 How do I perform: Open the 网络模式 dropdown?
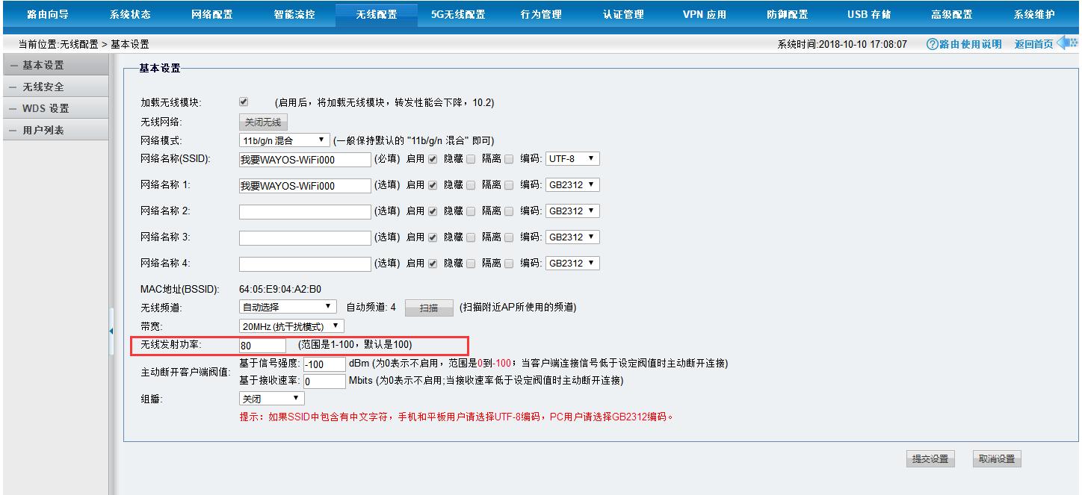[x=285, y=140]
